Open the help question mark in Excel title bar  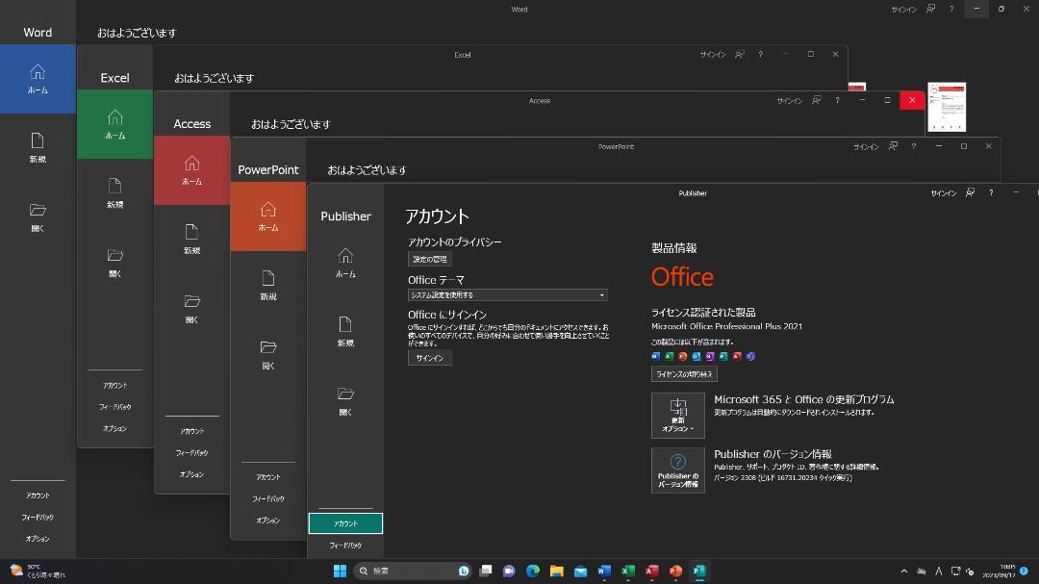pos(761,54)
